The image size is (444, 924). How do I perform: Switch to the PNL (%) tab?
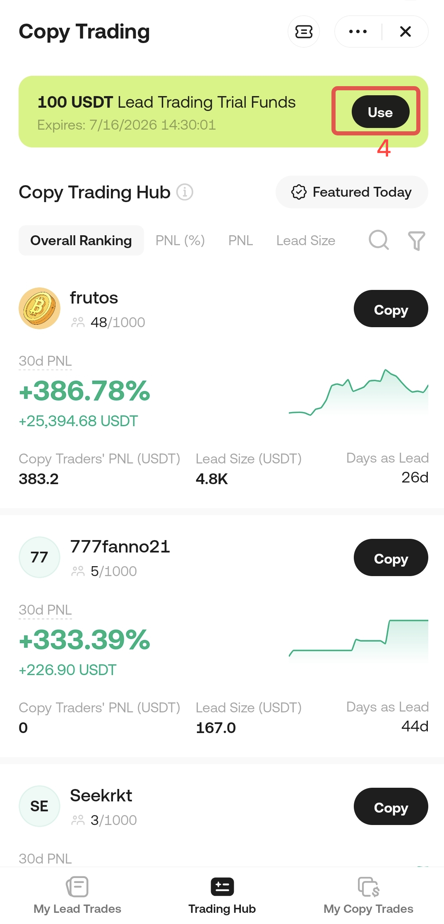(180, 241)
